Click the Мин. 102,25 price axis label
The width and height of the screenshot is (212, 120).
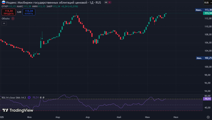[x=204, y=58]
